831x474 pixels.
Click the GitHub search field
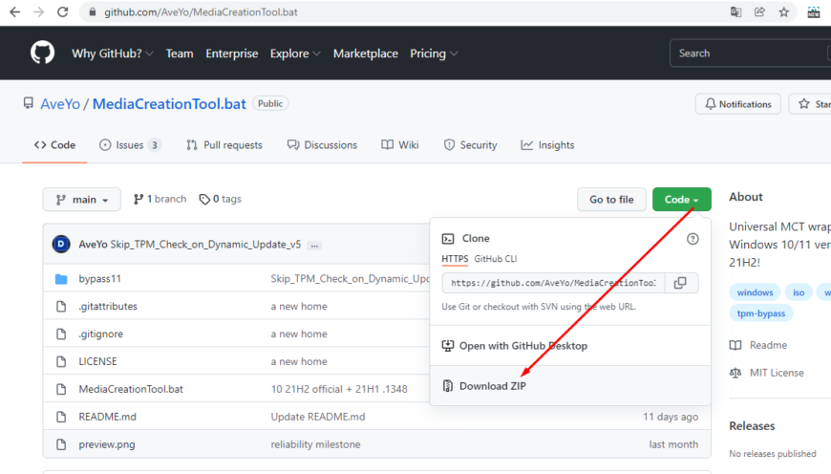[x=750, y=54]
